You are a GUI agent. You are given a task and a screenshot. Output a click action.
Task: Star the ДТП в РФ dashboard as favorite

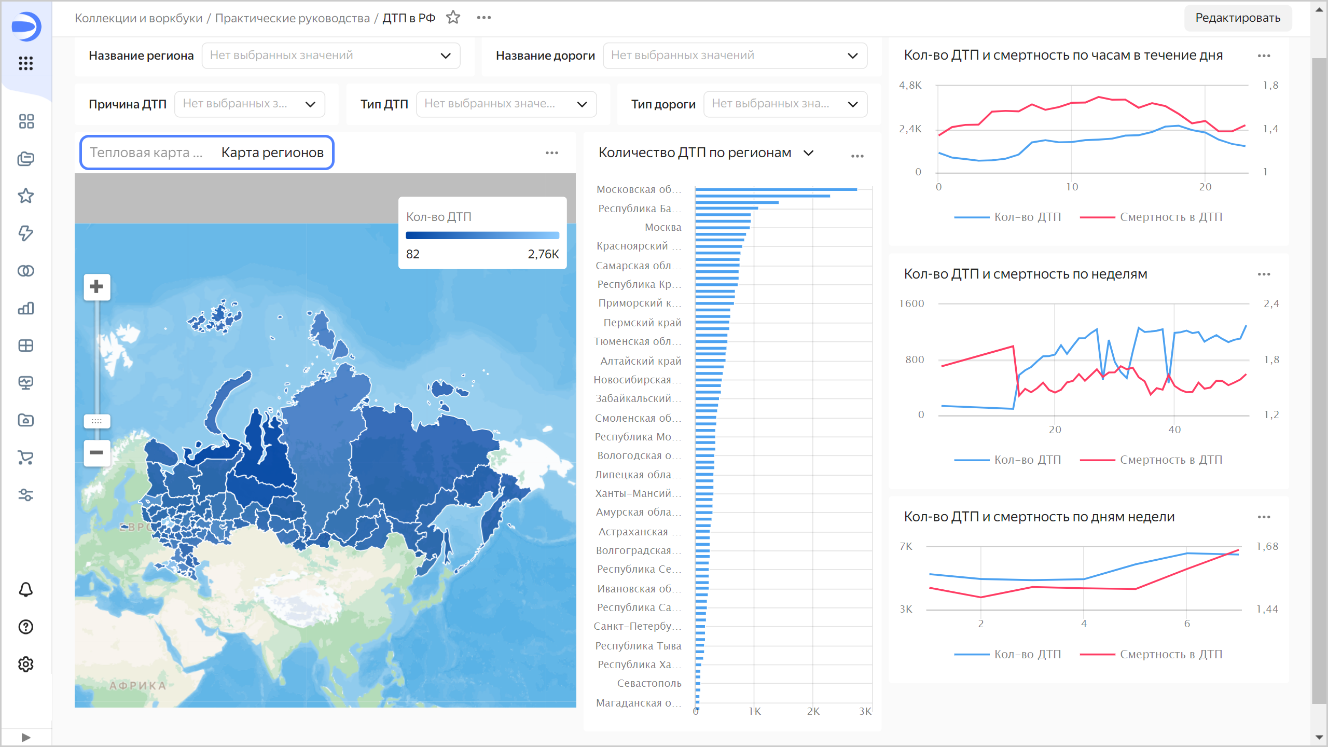[x=453, y=18]
